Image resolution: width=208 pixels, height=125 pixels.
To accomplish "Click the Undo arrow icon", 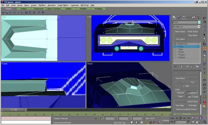I will click(204, 18).
